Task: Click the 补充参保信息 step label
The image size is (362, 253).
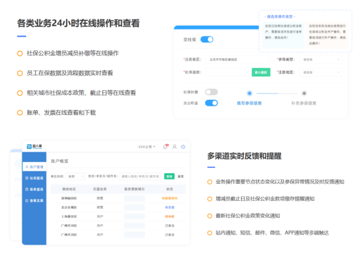Action: (x=304, y=103)
